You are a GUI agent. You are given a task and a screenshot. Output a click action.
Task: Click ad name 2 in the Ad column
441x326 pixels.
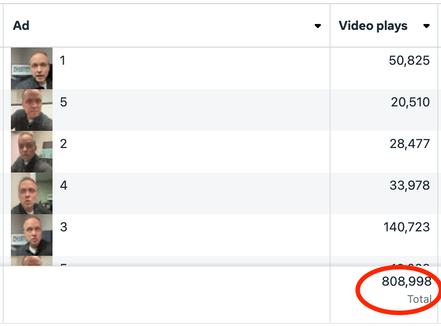coord(63,144)
